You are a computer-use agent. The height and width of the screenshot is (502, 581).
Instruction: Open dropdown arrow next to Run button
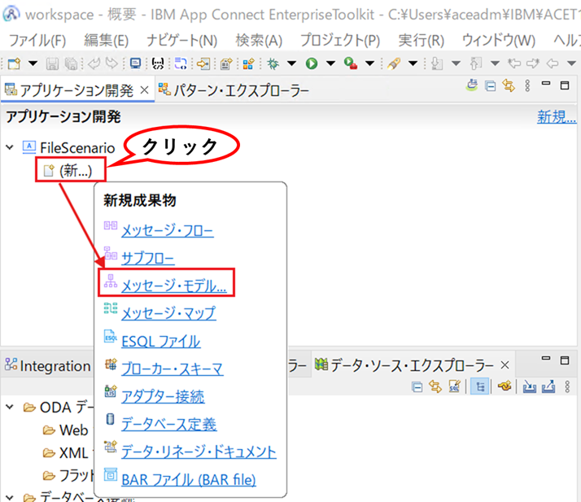[331, 63]
